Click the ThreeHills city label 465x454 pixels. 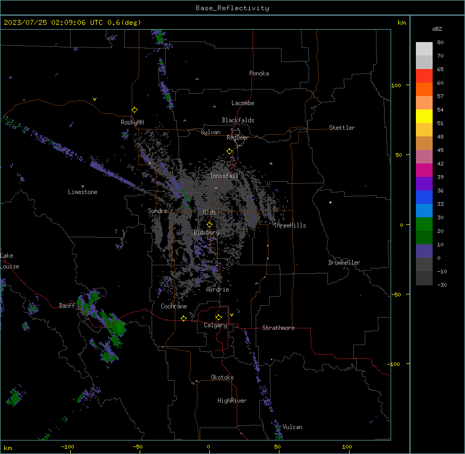click(290, 225)
